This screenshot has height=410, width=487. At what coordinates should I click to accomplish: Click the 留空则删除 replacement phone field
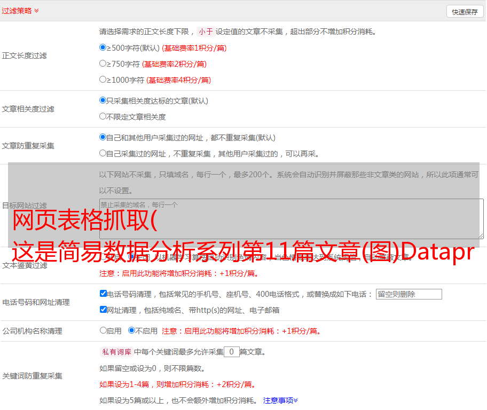pyautogui.click(x=409, y=294)
